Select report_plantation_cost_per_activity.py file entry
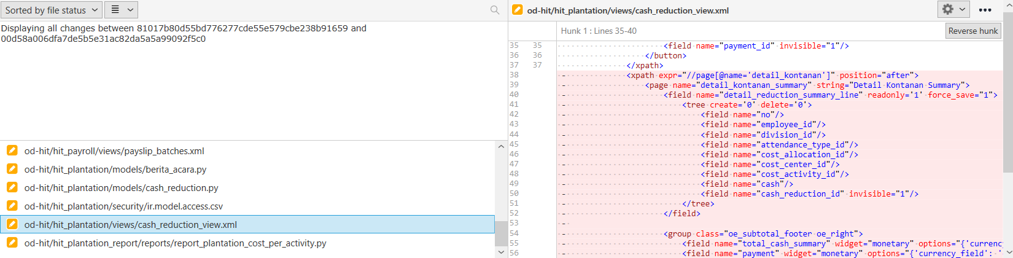Screen dimensions: 1013x258 click(x=175, y=243)
